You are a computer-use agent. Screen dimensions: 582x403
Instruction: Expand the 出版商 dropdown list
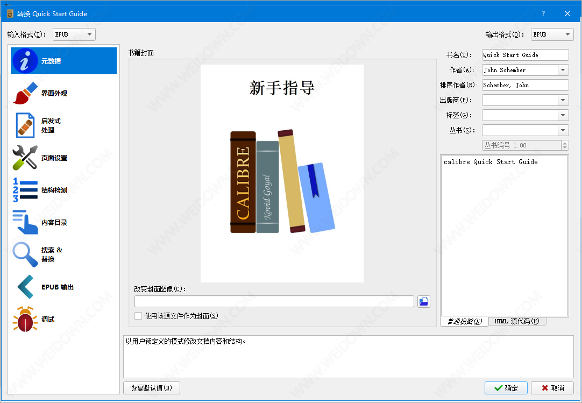click(563, 100)
